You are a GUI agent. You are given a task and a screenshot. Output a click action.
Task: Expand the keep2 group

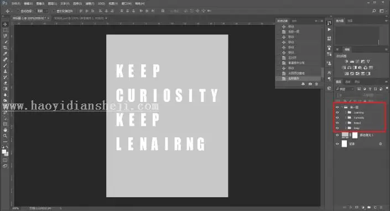pyautogui.click(x=346, y=123)
